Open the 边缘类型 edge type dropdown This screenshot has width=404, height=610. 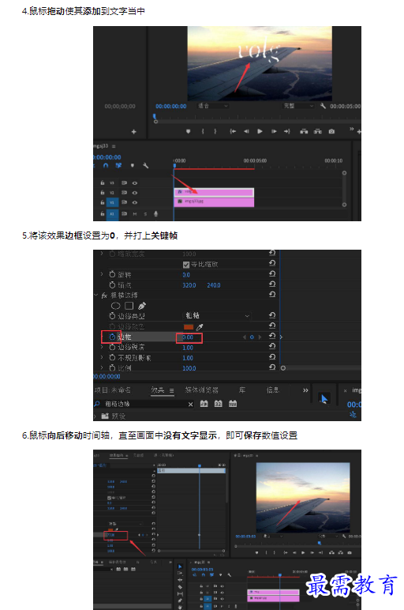(217, 315)
